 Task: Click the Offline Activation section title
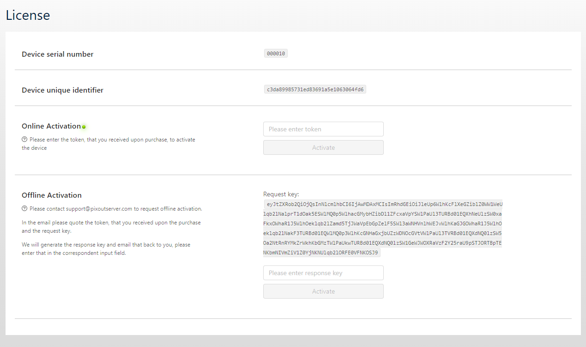[x=51, y=195]
